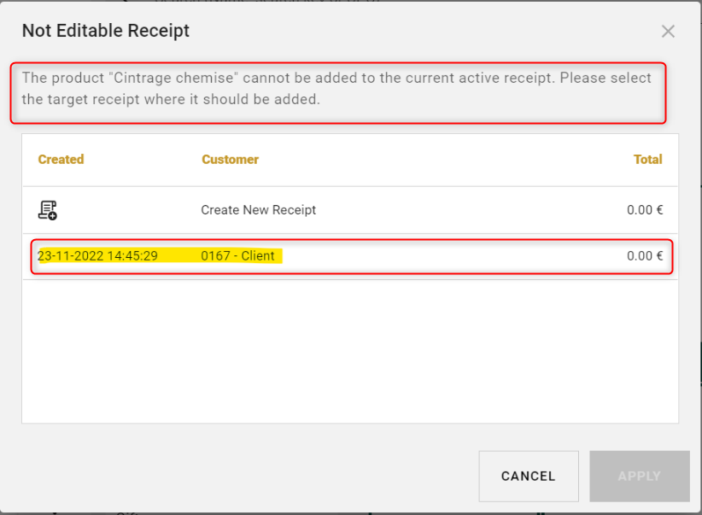The width and height of the screenshot is (702, 515).
Task: Click the word Receipt in the dialog title
Action: [x=162, y=32]
